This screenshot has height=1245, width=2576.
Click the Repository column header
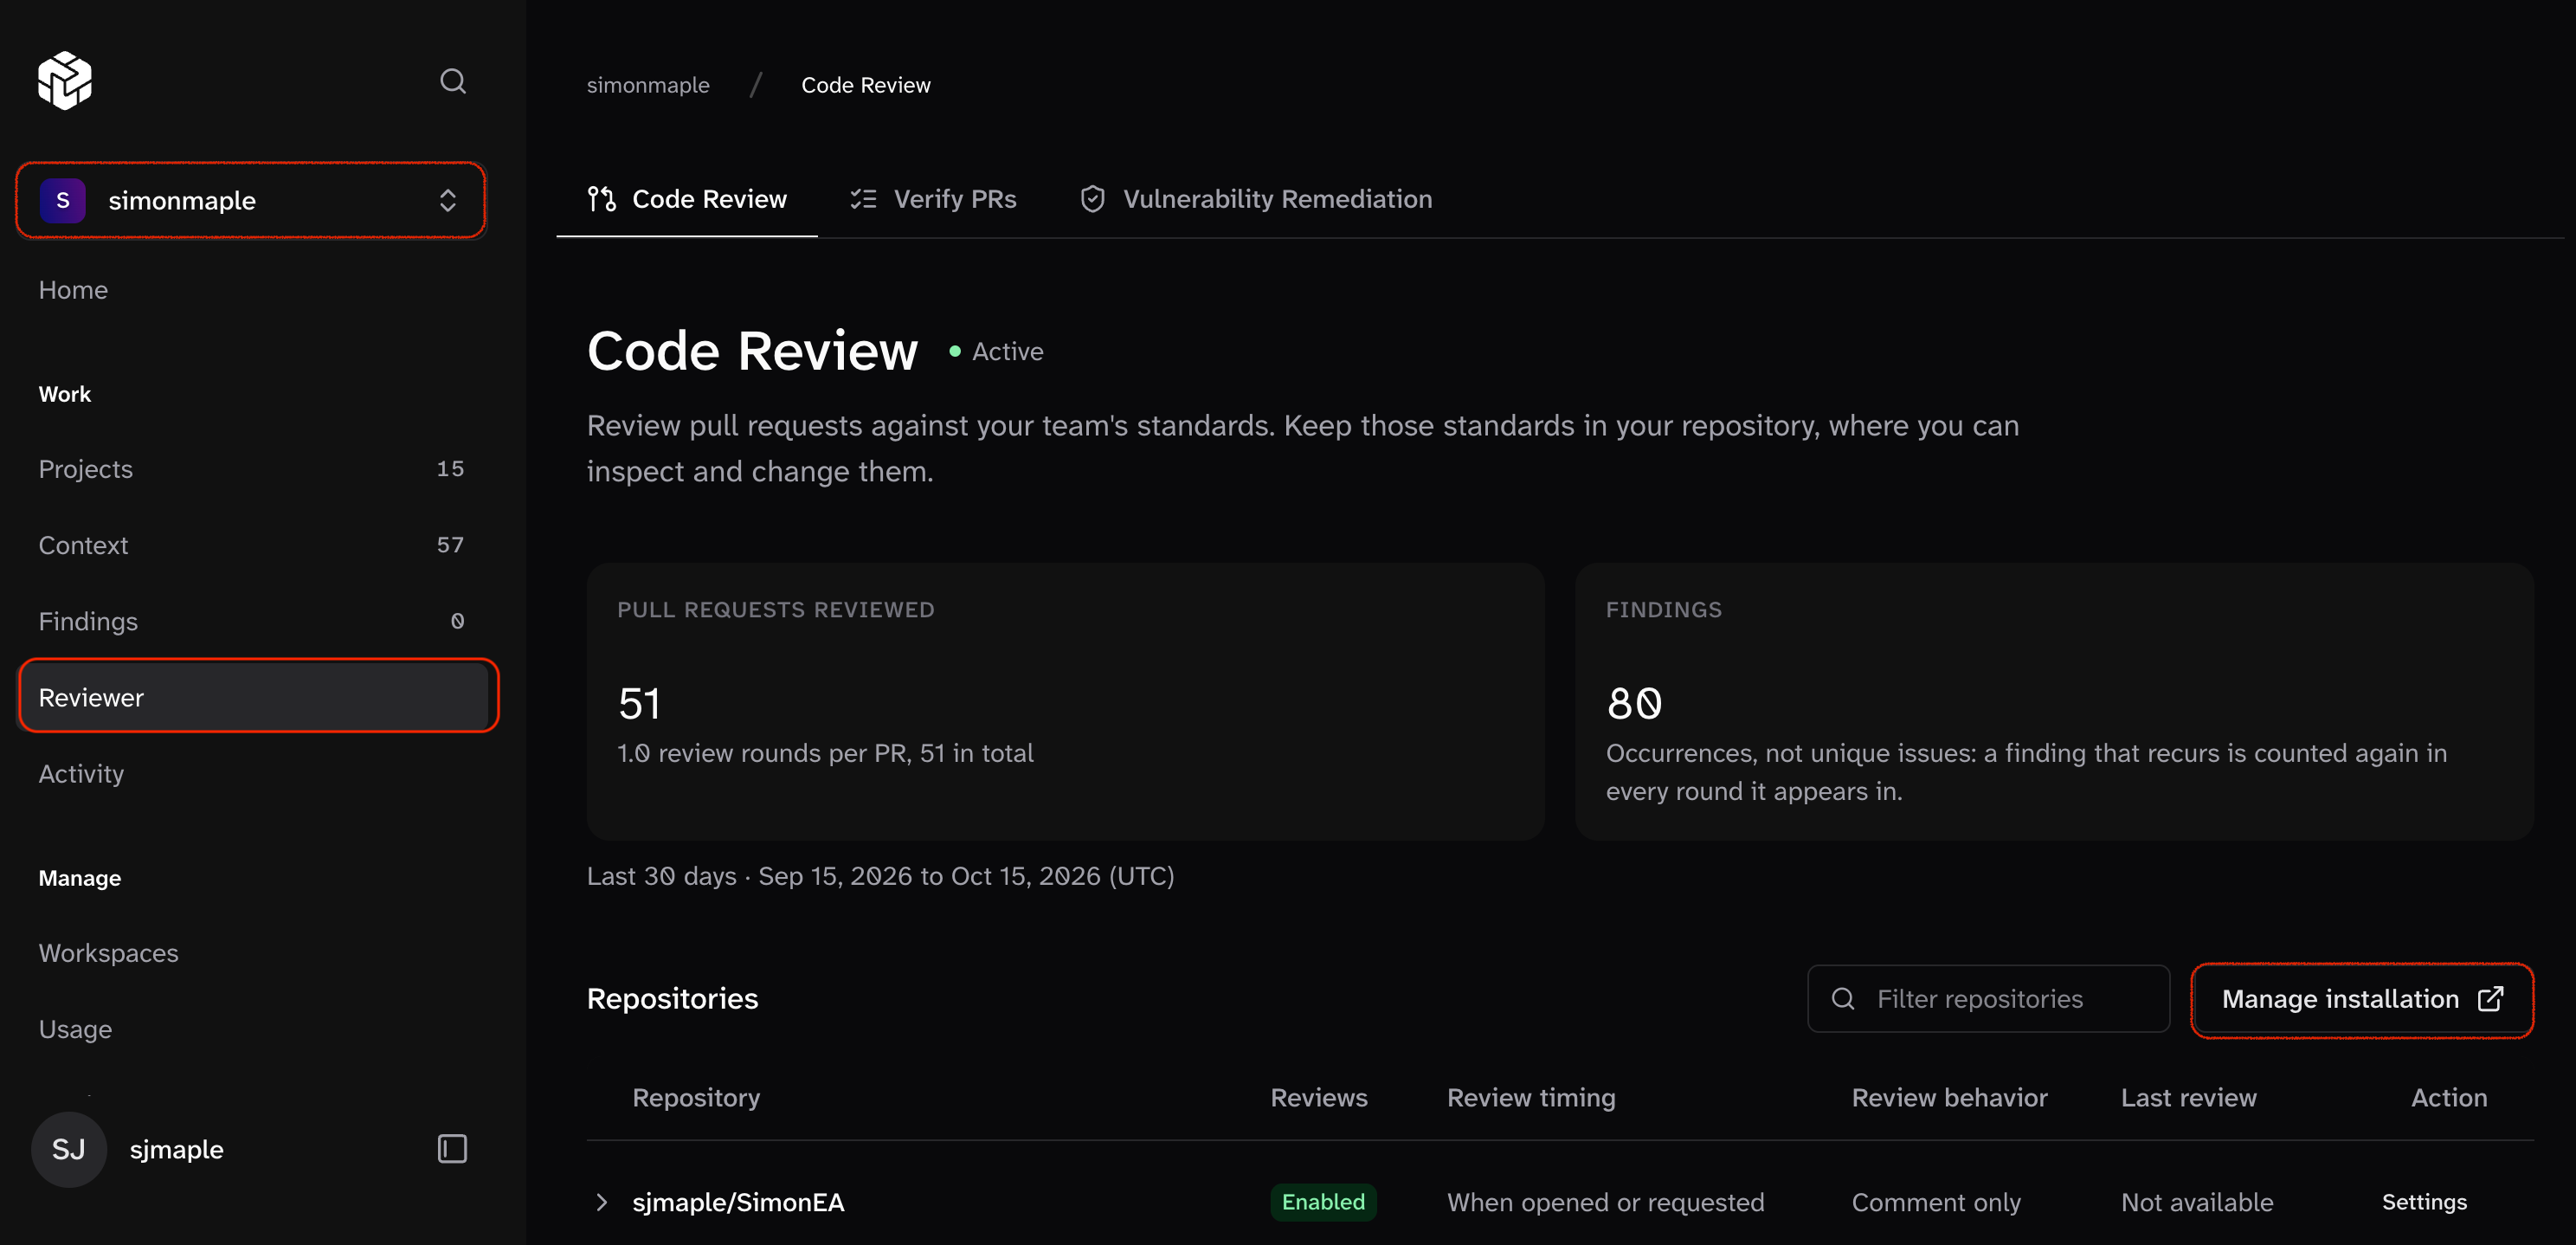point(696,1097)
